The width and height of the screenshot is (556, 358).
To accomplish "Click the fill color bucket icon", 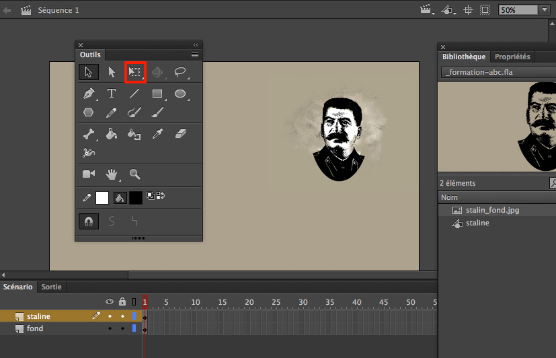I will tap(120, 198).
